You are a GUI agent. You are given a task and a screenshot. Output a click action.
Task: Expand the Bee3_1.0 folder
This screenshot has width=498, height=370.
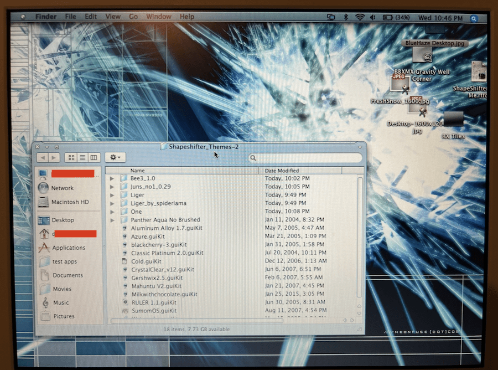point(112,178)
